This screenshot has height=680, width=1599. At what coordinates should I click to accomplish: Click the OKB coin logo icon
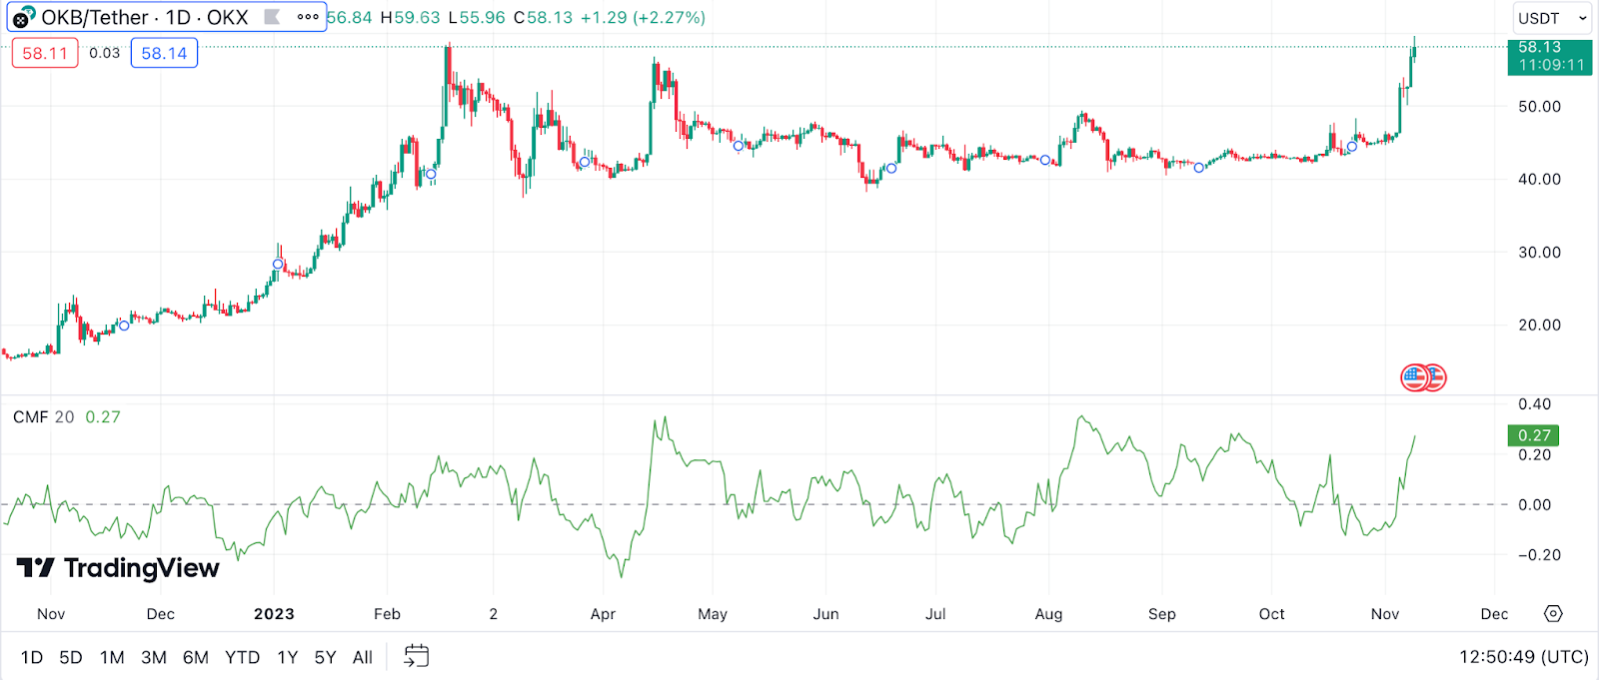coord(22,18)
